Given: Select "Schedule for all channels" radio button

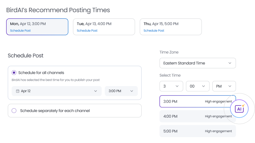Looking at the screenshot, I should click(x=14, y=73).
